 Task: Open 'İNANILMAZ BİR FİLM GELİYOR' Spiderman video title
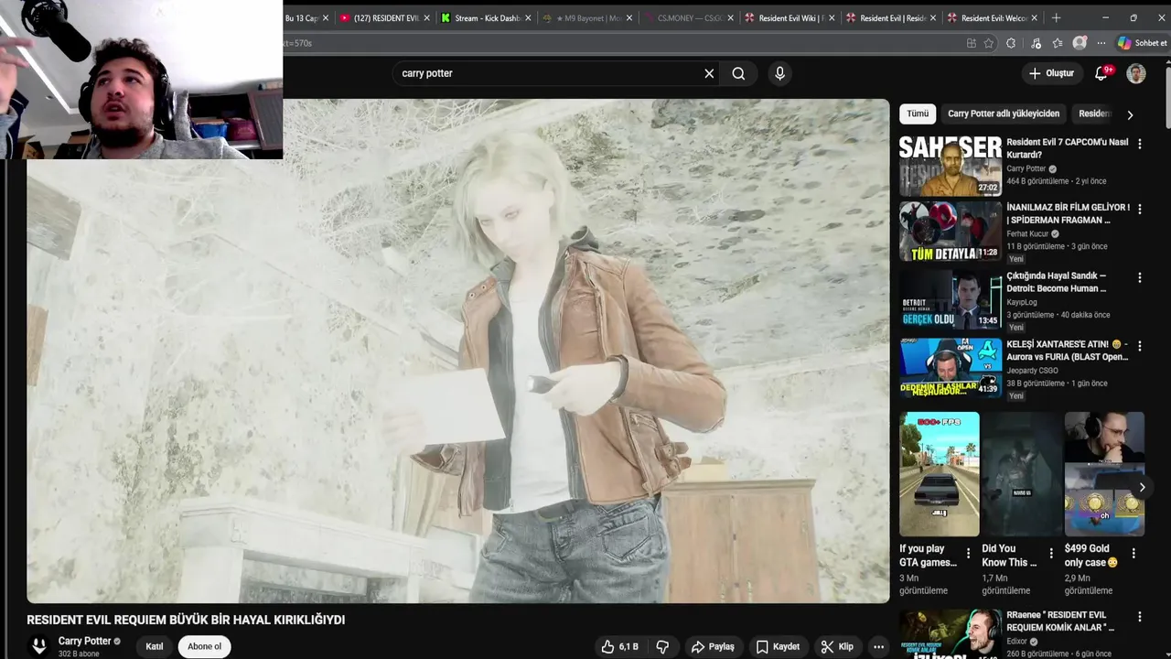click(x=1068, y=213)
